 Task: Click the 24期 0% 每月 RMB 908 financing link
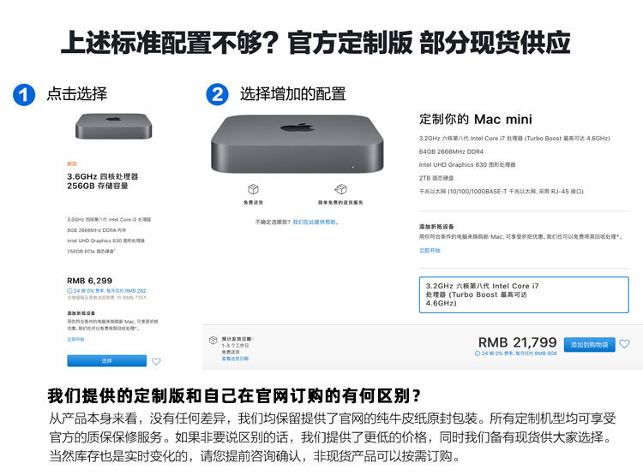(519, 353)
